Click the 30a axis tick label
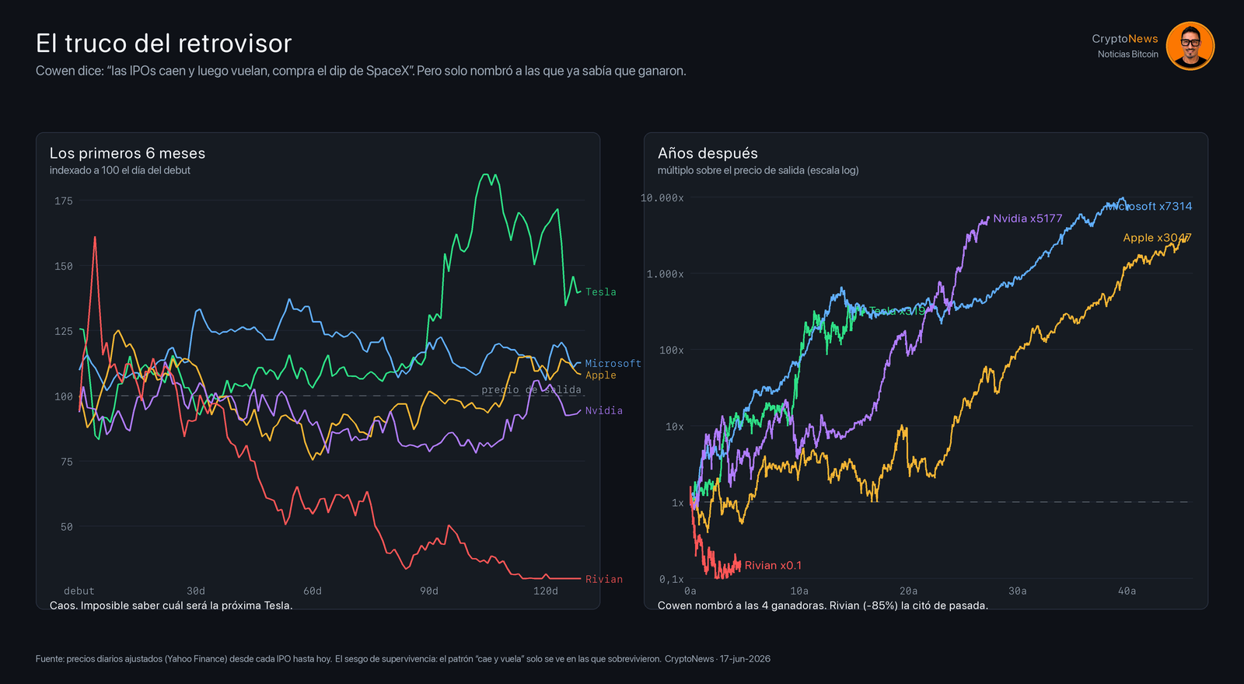The height and width of the screenshot is (684, 1244). [1017, 592]
